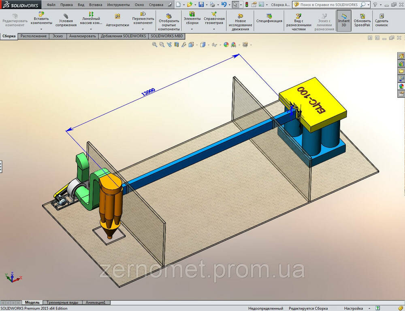
Task: Select the Автокрепежи smart fasteners tool
Action: (117, 20)
